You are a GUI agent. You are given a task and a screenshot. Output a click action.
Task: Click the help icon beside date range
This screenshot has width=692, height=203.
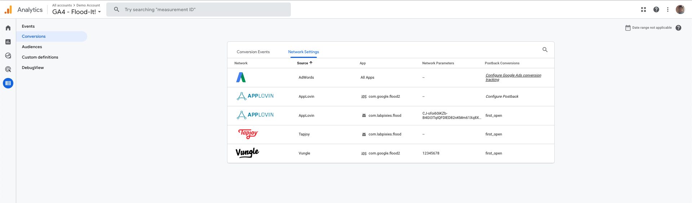click(678, 28)
